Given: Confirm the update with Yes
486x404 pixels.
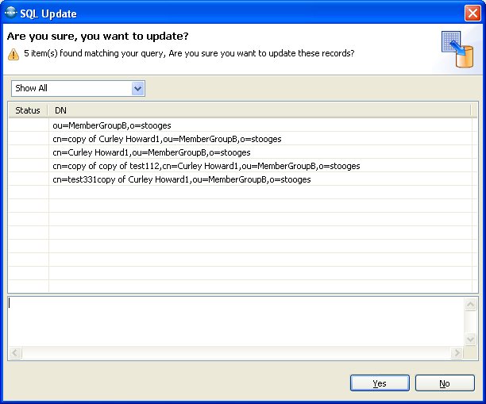Looking at the screenshot, I should [x=380, y=383].
